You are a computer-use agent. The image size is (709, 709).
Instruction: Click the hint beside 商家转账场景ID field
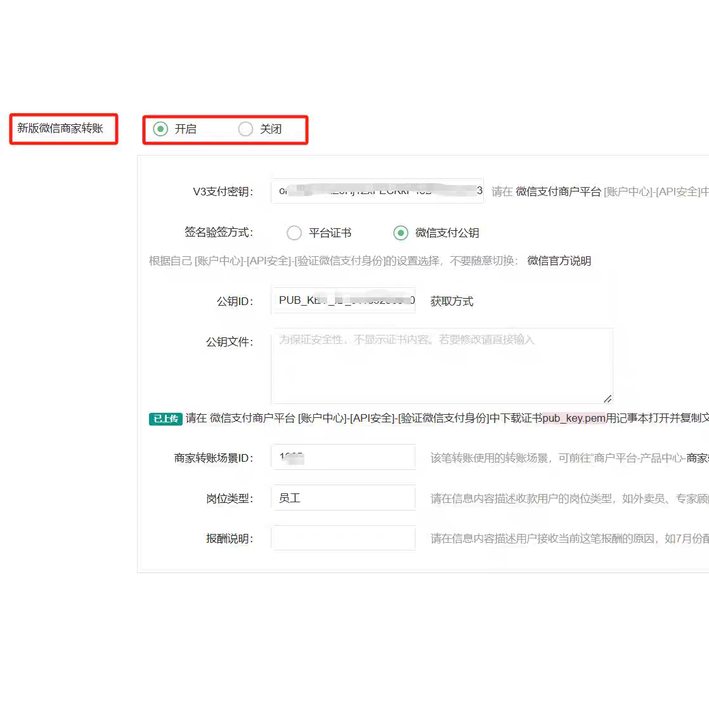pos(569,458)
